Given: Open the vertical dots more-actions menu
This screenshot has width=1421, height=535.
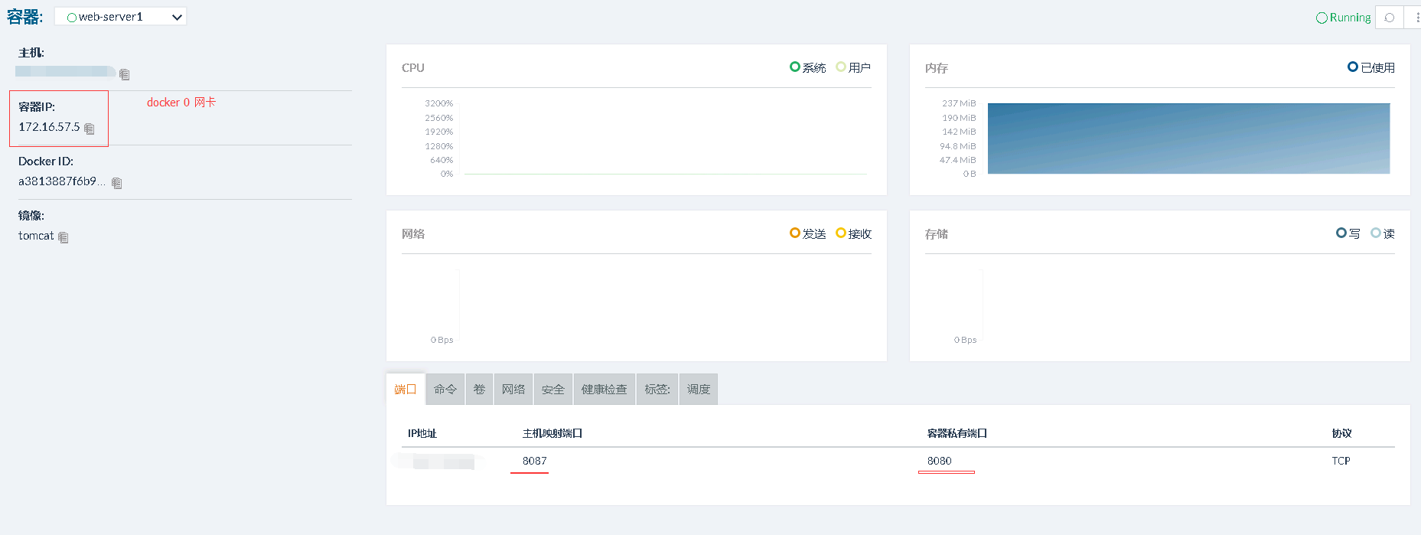Looking at the screenshot, I should pos(1416,18).
